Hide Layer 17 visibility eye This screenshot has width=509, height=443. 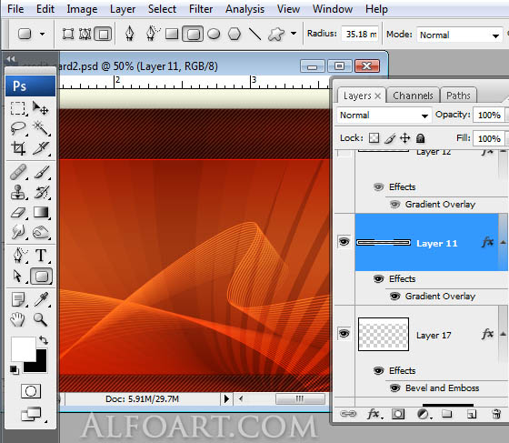tap(344, 333)
